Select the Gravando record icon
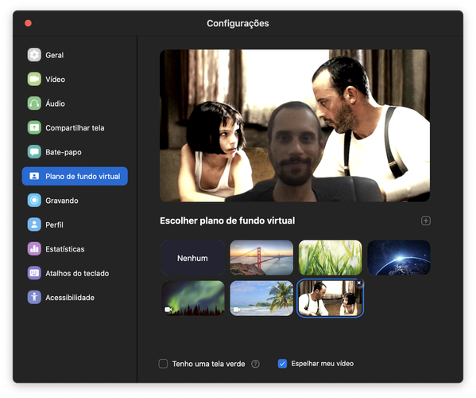 [34, 201]
